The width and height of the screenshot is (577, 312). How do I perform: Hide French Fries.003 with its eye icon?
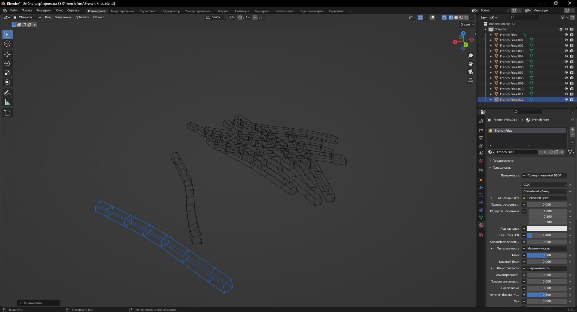click(x=566, y=51)
